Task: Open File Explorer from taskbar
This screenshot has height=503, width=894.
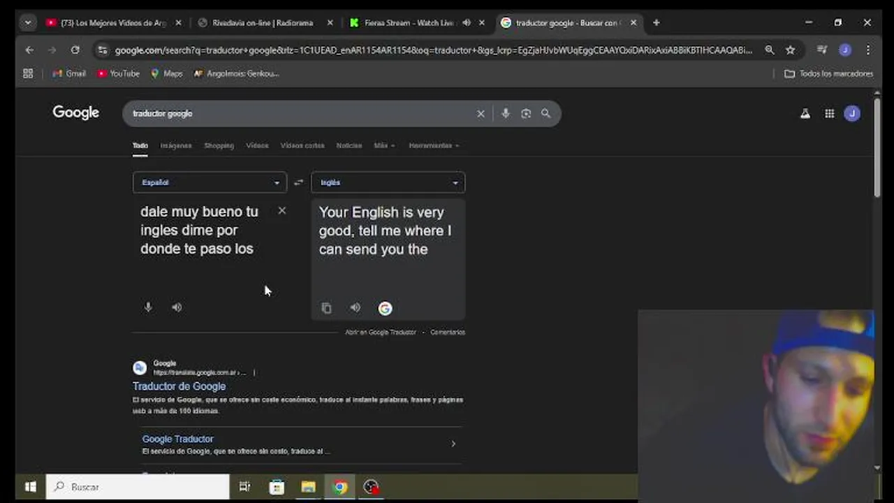Action: (308, 487)
